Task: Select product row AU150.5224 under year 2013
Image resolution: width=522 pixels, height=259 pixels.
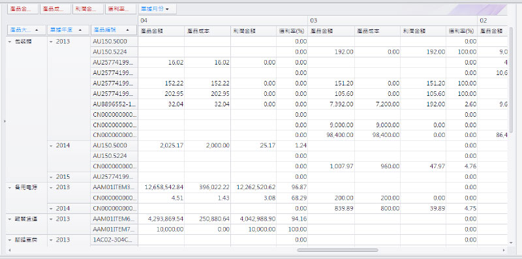Action: [114, 52]
